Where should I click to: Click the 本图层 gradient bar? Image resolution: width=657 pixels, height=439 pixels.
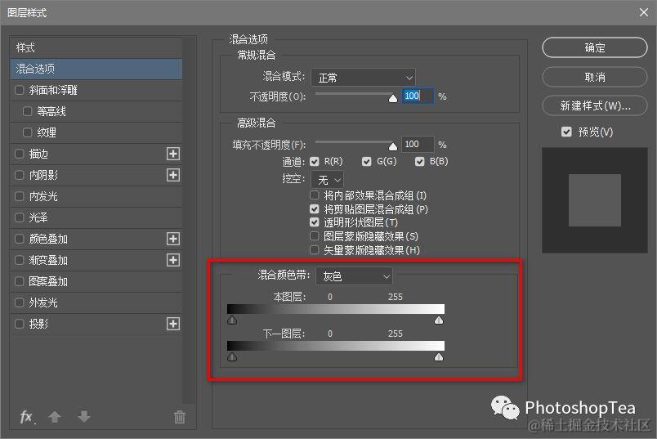pos(336,309)
